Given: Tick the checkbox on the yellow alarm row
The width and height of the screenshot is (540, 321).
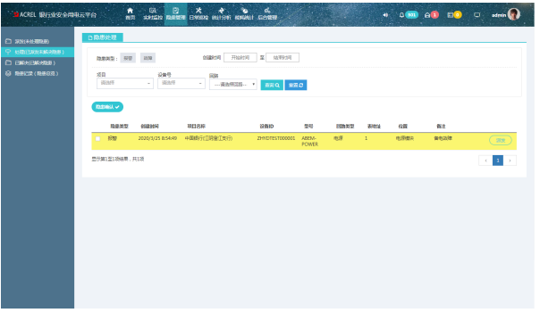Looking at the screenshot, I should (x=97, y=139).
